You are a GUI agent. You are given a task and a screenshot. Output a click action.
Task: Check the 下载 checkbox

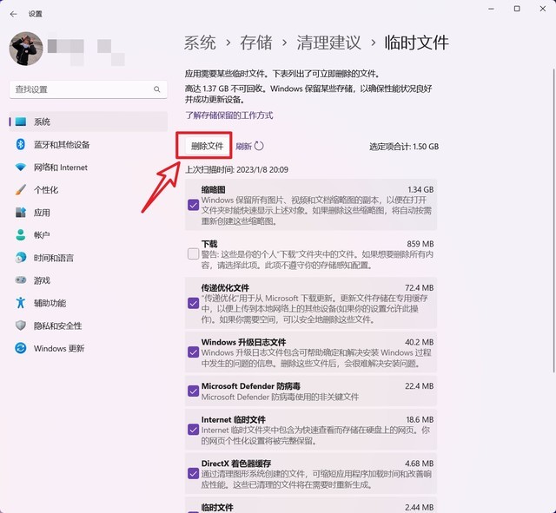(193, 253)
